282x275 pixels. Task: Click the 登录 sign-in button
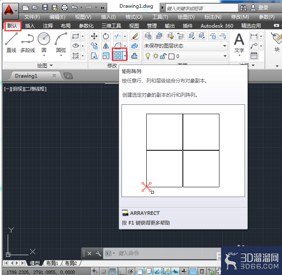tap(259, 8)
